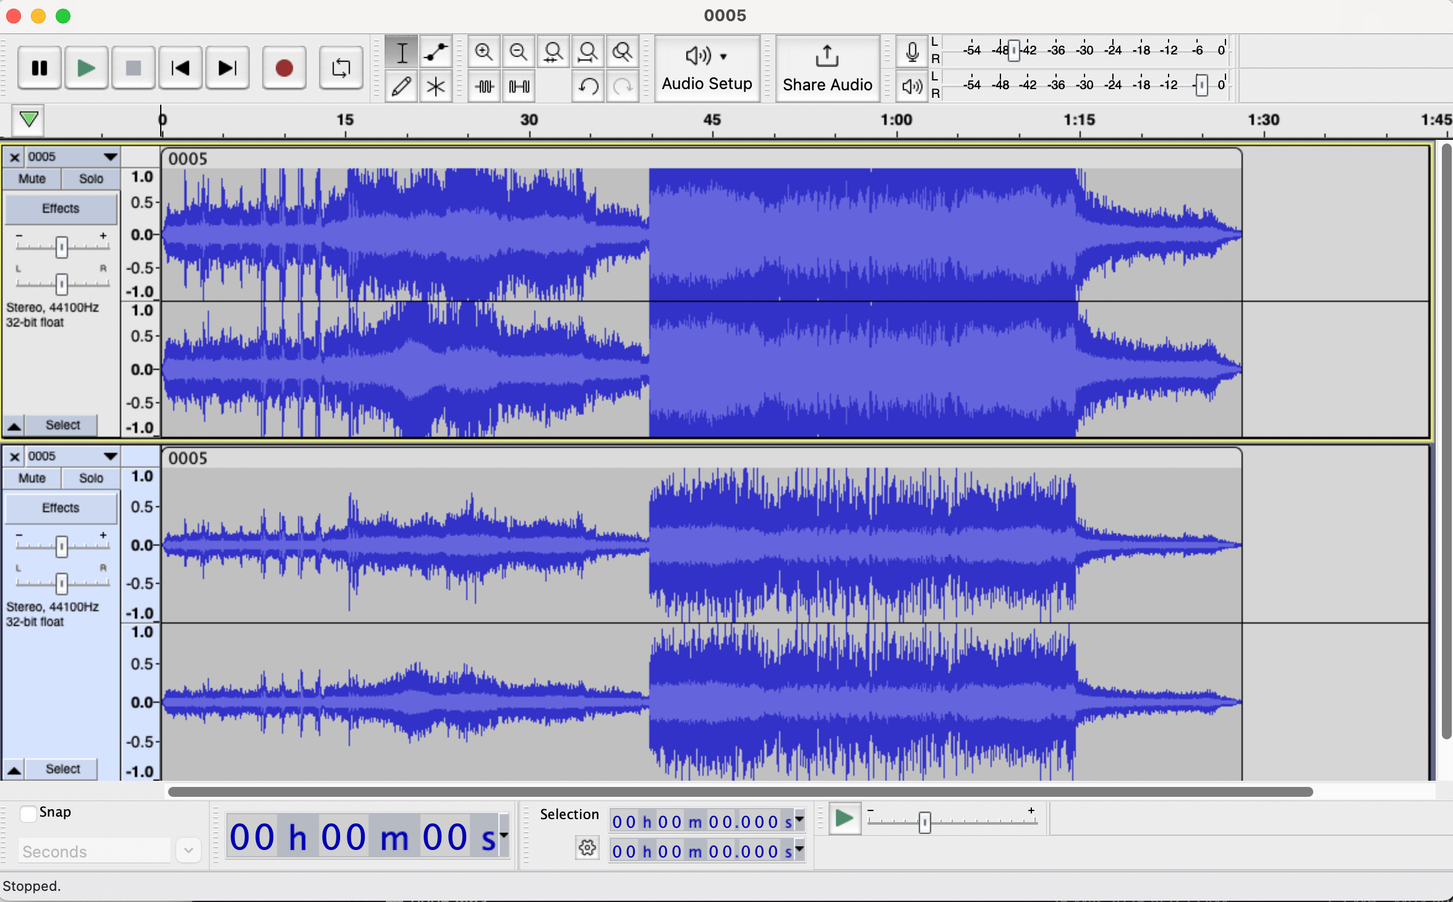Open the Audio Setup menu
1453x902 pixels.
(707, 68)
